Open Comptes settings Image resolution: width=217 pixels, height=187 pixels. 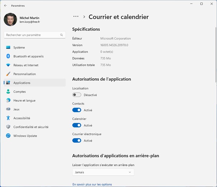click(x=34, y=91)
